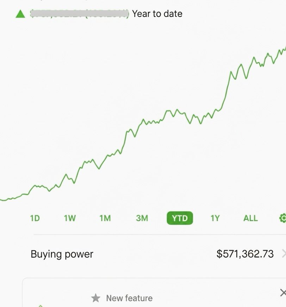Select the highlighted YTD range
The width and height of the screenshot is (286, 307).
pyautogui.click(x=180, y=218)
